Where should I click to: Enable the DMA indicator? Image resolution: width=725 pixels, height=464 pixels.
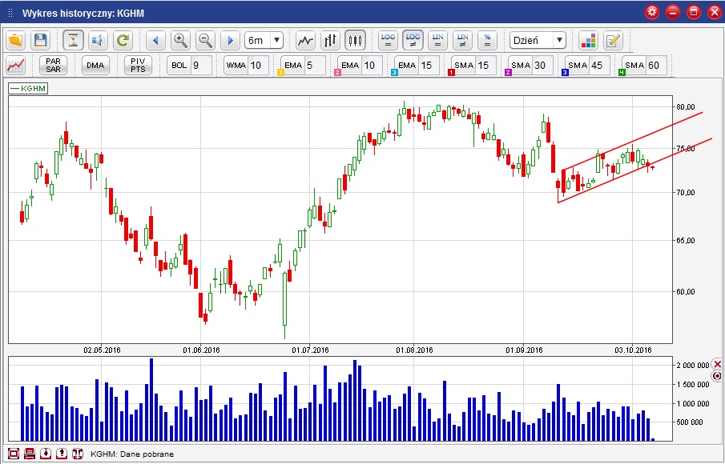pyautogui.click(x=95, y=65)
